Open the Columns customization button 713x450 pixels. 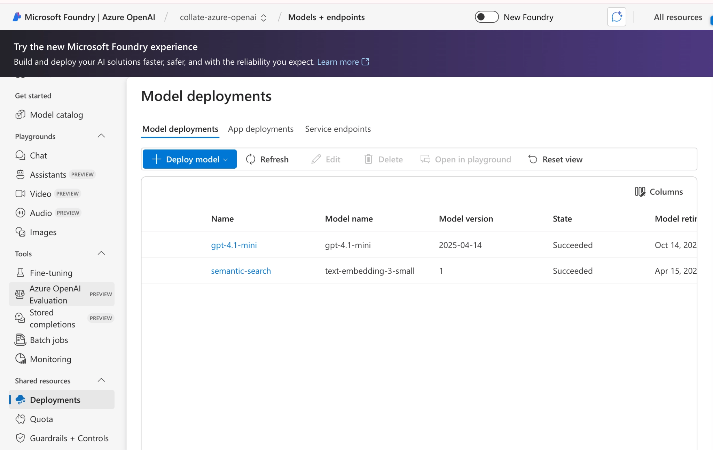click(x=659, y=192)
